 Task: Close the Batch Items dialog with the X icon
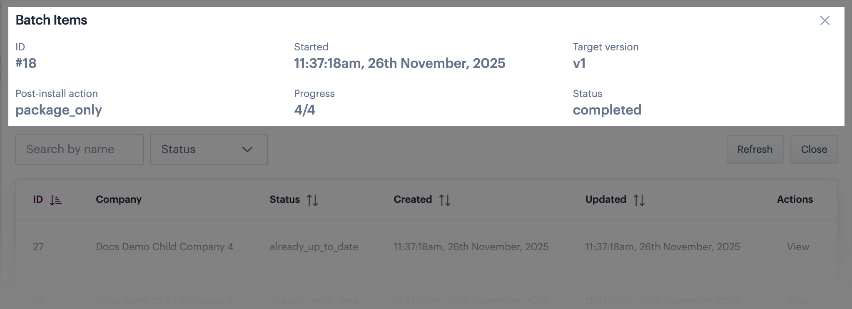825,20
